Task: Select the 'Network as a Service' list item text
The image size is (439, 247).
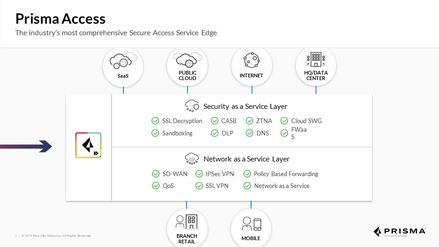Action: click(x=282, y=186)
